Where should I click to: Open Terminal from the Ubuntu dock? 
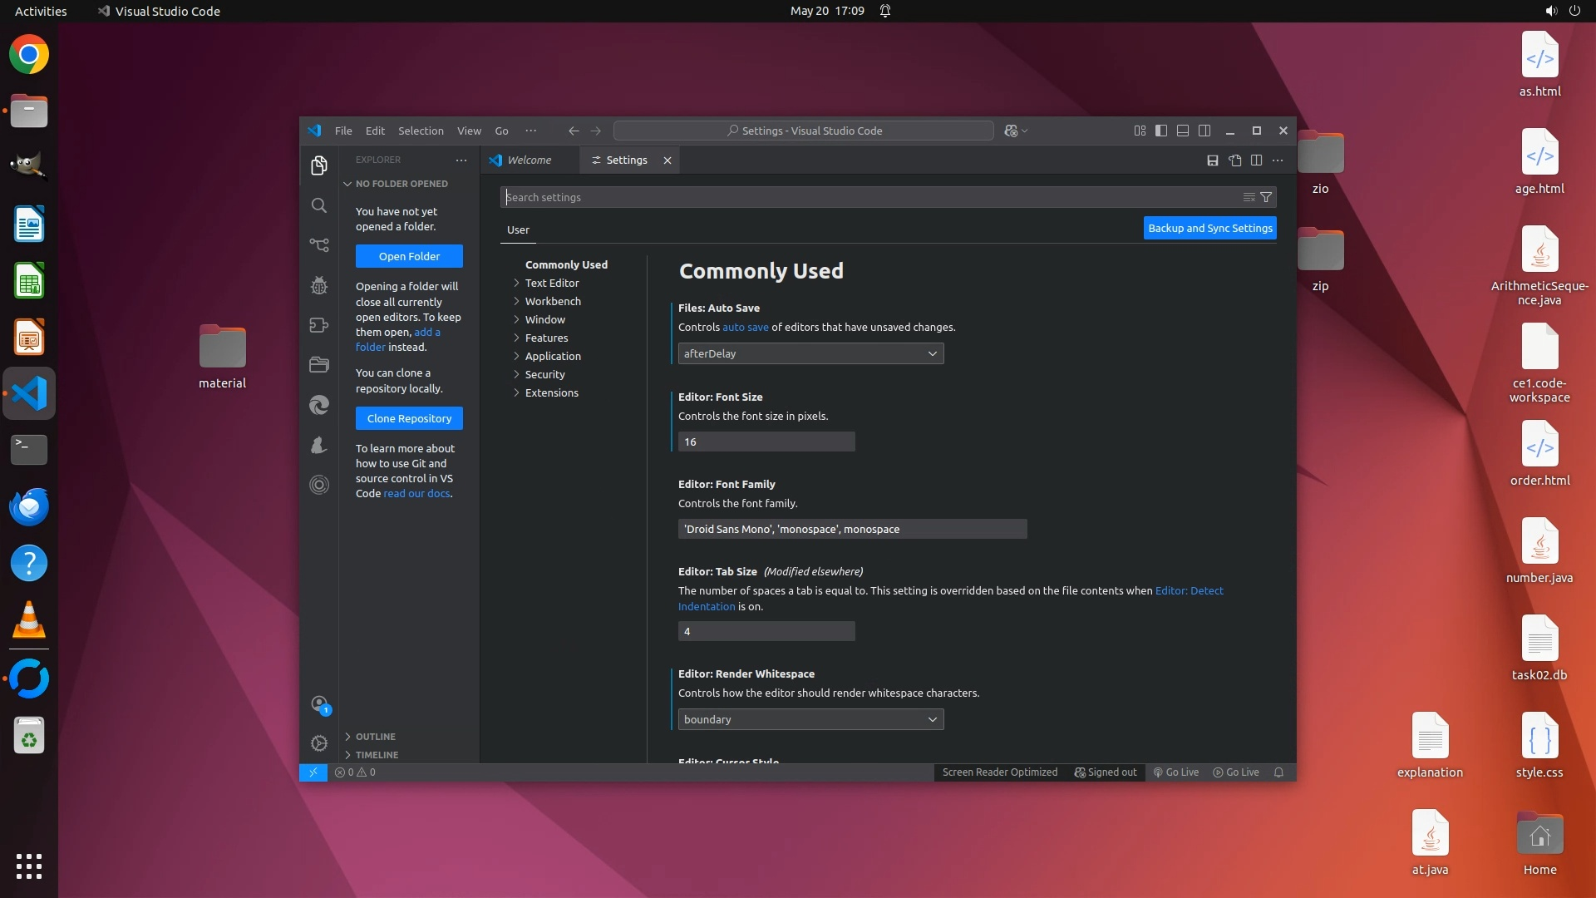pyautogui.click(x=29, y=450)
